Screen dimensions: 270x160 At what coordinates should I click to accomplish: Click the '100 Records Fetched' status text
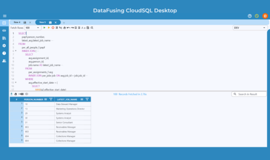130,94
